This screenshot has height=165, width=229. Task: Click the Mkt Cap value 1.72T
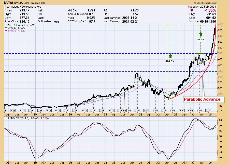[x=91, y=10]
